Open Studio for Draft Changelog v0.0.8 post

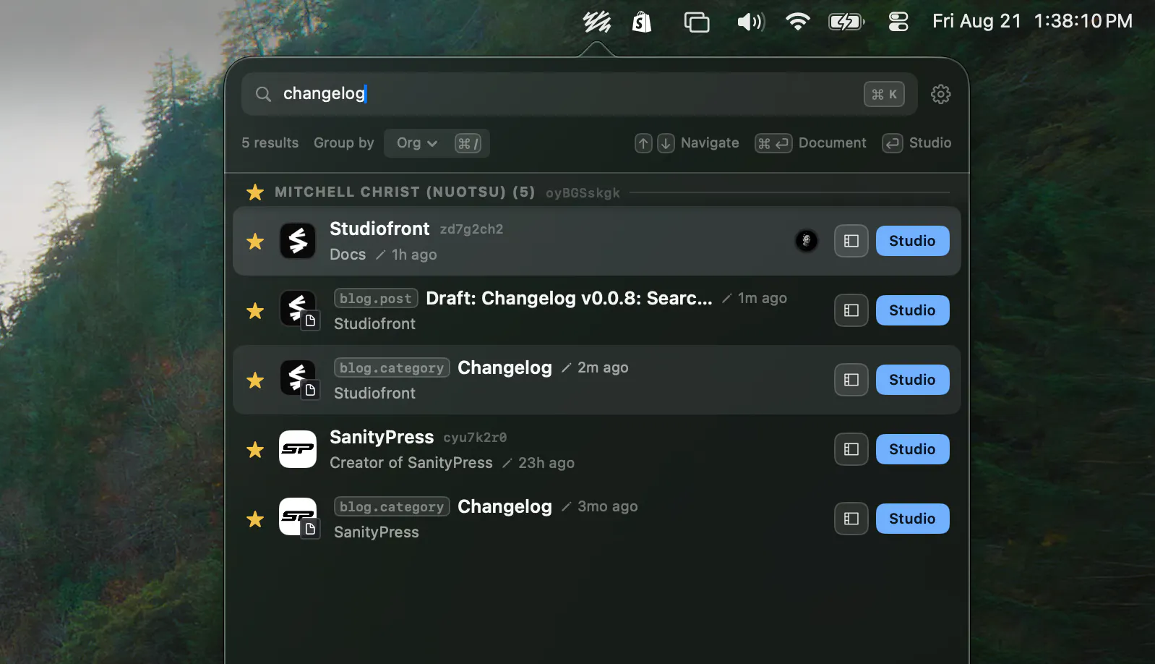913,310
